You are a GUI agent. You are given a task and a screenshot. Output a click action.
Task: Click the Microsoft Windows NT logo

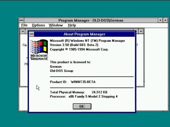(x=39, y=50)
